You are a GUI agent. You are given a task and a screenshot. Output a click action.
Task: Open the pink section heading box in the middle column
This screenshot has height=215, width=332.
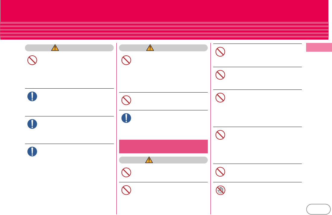point(163,146)
